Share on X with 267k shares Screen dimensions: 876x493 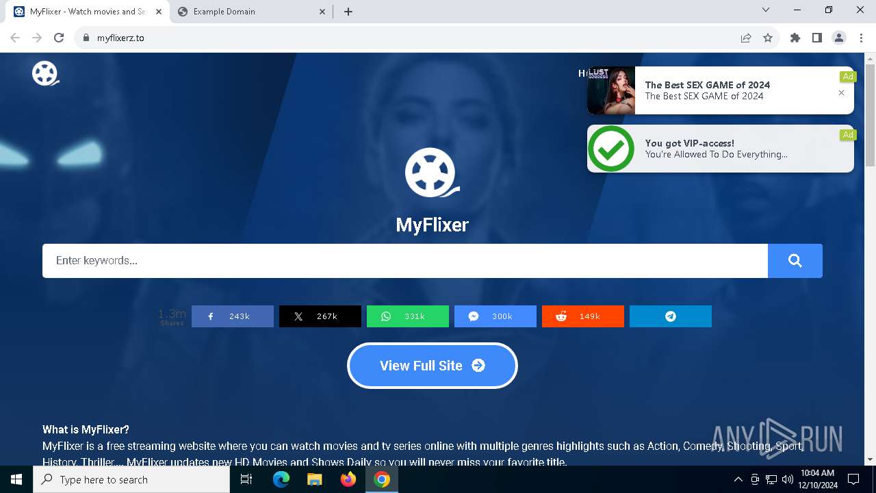(320, 316)
